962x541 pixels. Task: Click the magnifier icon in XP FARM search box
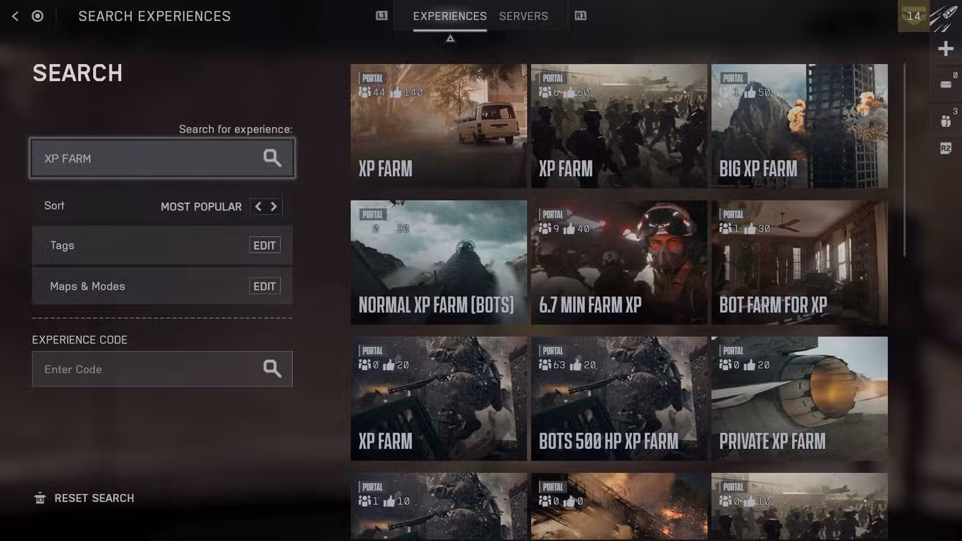[272, 158]
